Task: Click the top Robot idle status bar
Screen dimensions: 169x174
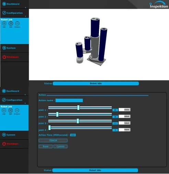Action: (96, 84)
